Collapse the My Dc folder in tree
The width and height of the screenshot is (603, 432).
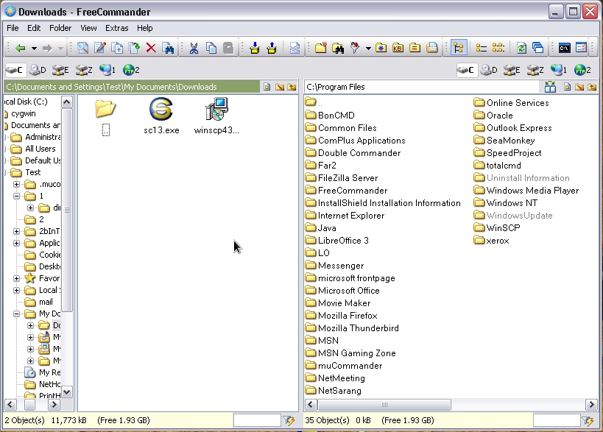(x=16, y=314)
